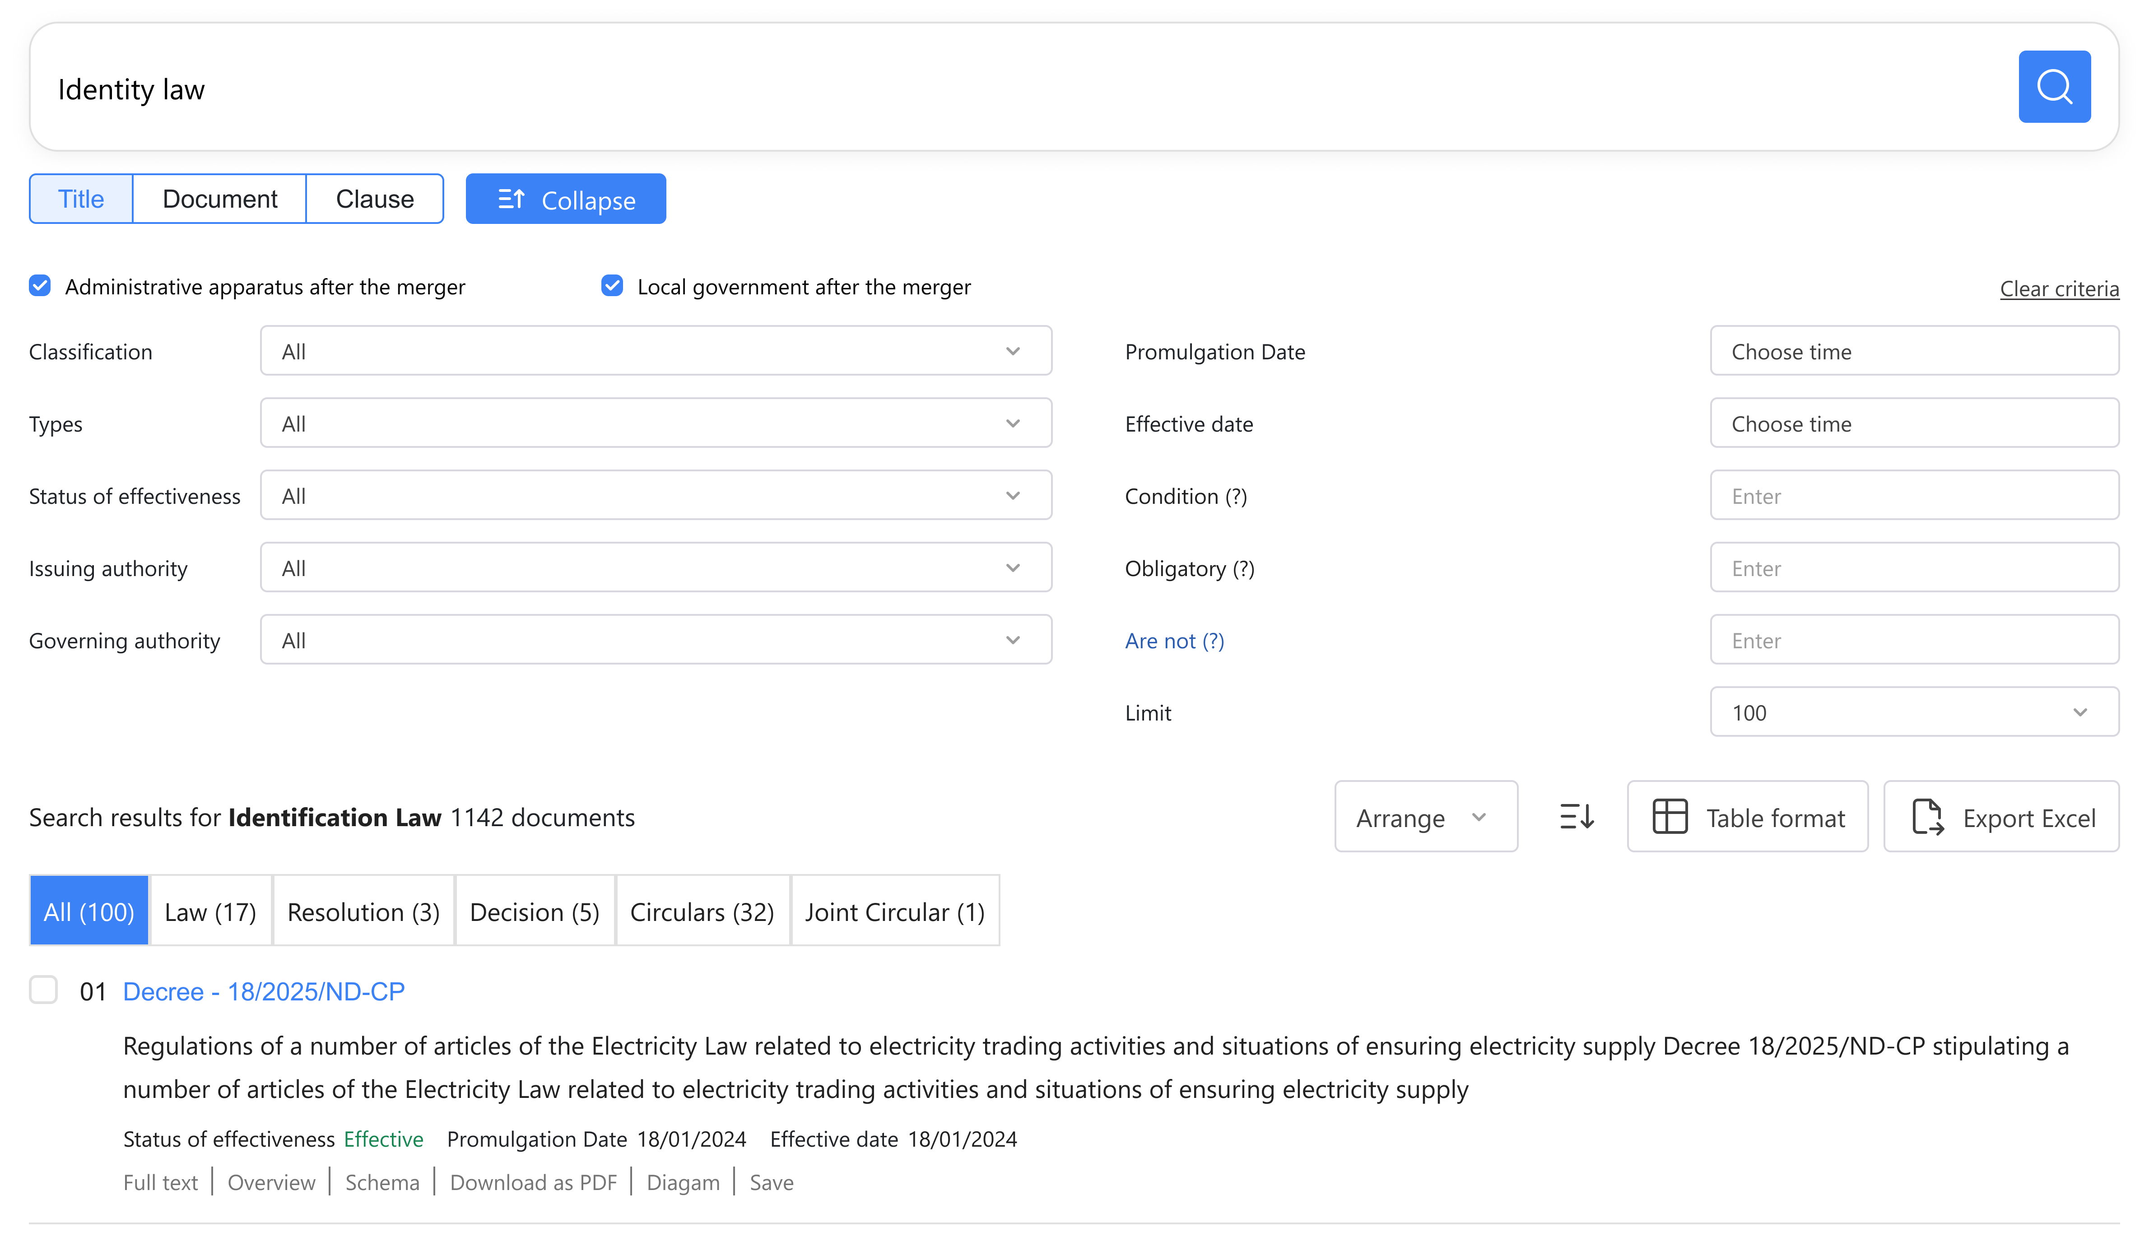Click the Collapse filters button
2149x1246 pixels.
point(565,199)
